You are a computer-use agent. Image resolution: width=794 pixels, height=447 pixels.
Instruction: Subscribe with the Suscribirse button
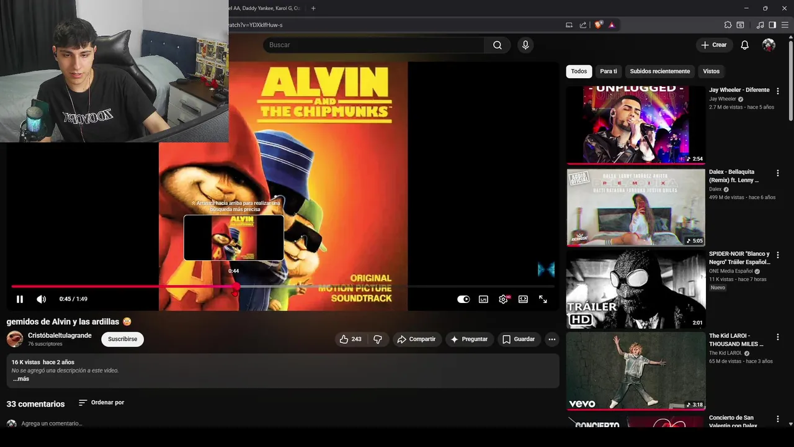pyautogui.click(x=122, y=339)
